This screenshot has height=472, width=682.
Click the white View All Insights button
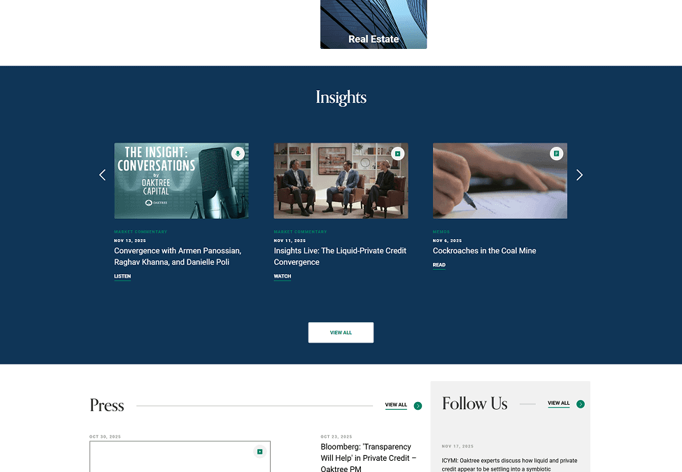[x=341, y=332]
